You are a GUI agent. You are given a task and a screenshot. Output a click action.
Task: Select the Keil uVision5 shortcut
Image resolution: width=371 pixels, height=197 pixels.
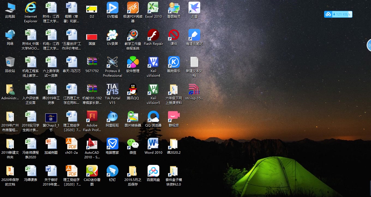153,89
